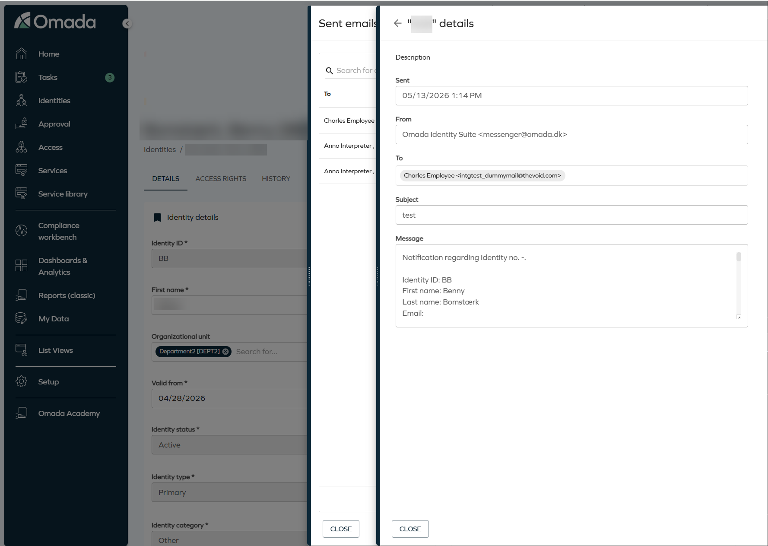The height and width of the screenshot is (546, 768).
Task: Click the Tasks clipboard icon
Action: pos(21,77)
